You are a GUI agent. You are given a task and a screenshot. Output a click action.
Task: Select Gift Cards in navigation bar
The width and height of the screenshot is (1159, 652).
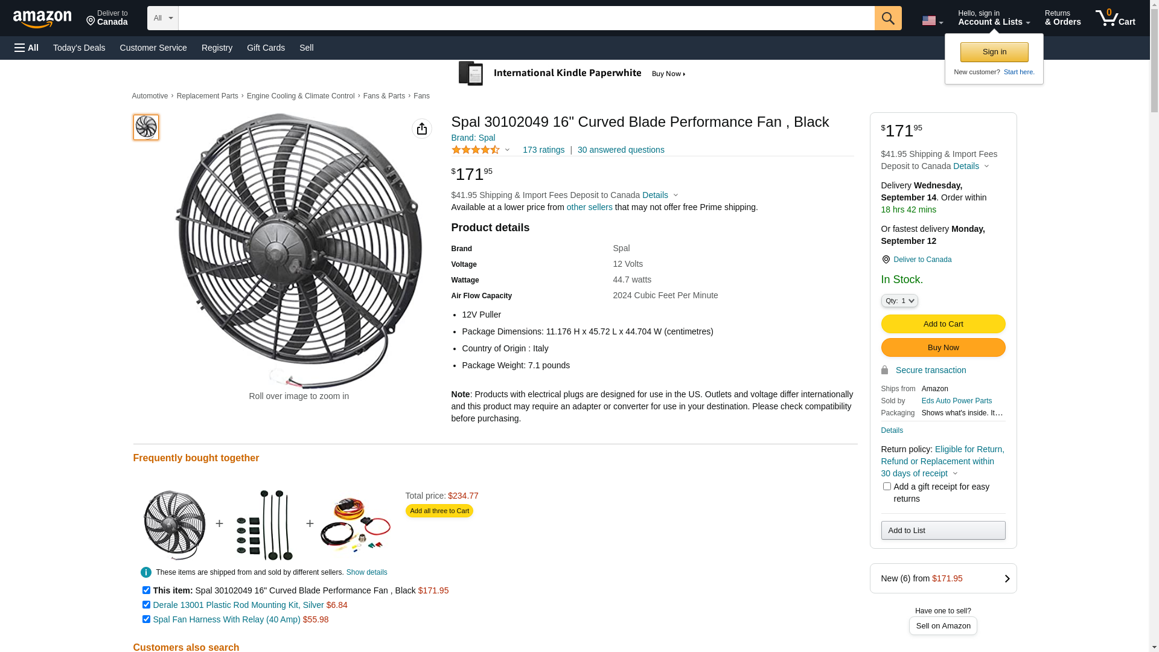[266, 48]
